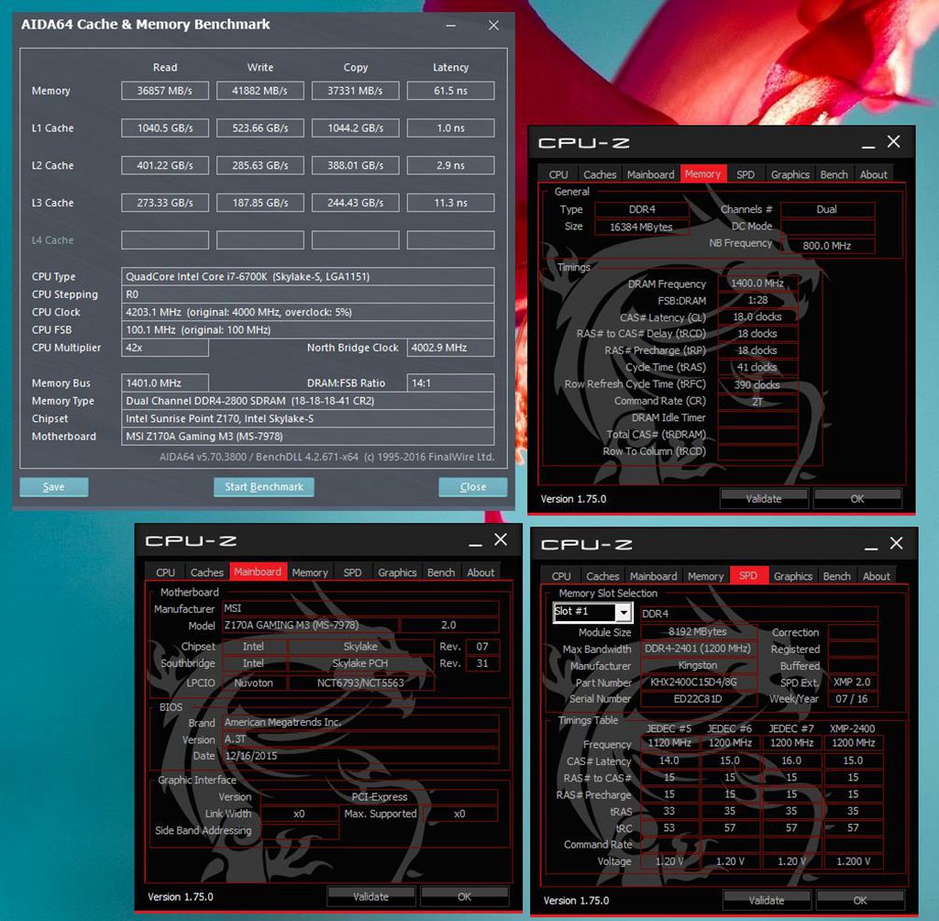Screen dimensions: 939x921
Task: Open Caches tab in Memory CPU-Z window
Action: click(x=600, y=174)
